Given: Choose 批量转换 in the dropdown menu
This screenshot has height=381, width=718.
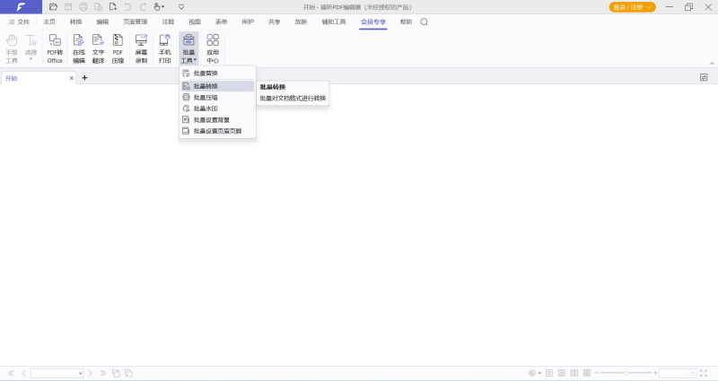Looking at the screenshot, I should pyautogui.click(x=206, y=86).
